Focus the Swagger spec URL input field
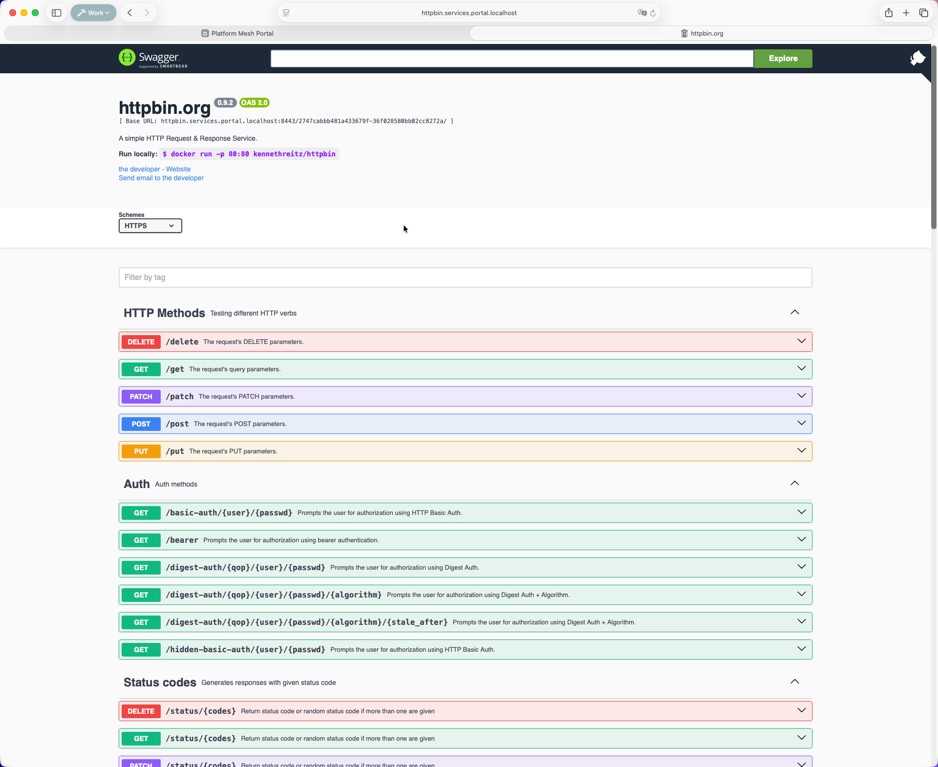The width and height of the screenshot is (938, 767). point(512,59)
